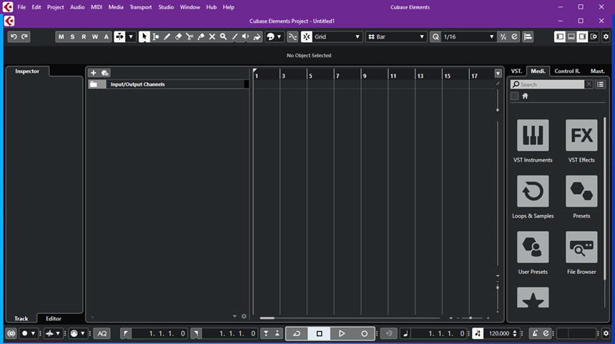Toggle the right zone visibility

(x=582, y=37)
